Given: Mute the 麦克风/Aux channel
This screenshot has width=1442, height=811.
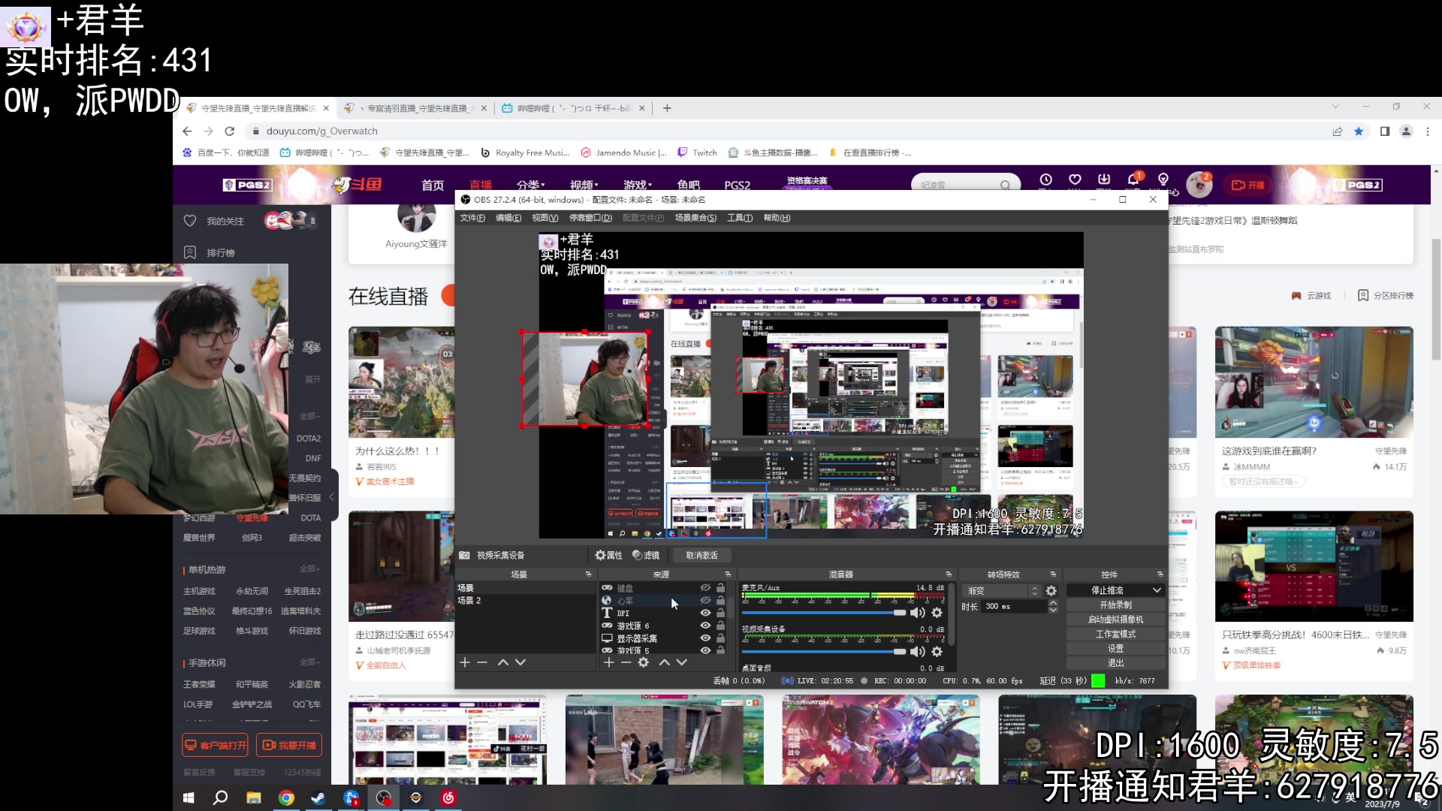Looking at the screenshot, I should coord(918,613).
